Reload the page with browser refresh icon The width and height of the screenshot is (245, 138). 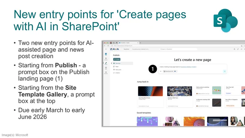click(x=108, y=46)
